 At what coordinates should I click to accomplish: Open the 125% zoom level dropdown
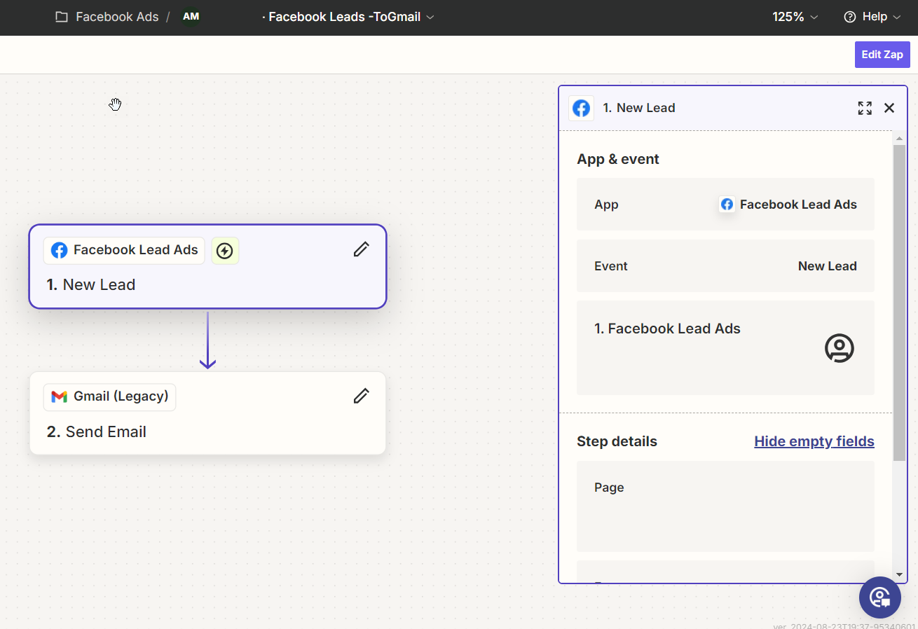795,17
